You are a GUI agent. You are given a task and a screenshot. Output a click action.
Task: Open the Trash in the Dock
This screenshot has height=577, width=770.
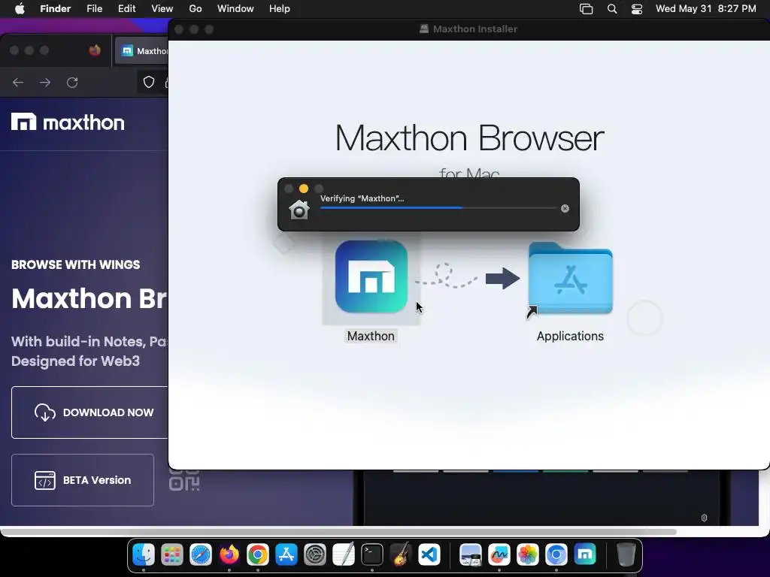[x=626, y=555]
